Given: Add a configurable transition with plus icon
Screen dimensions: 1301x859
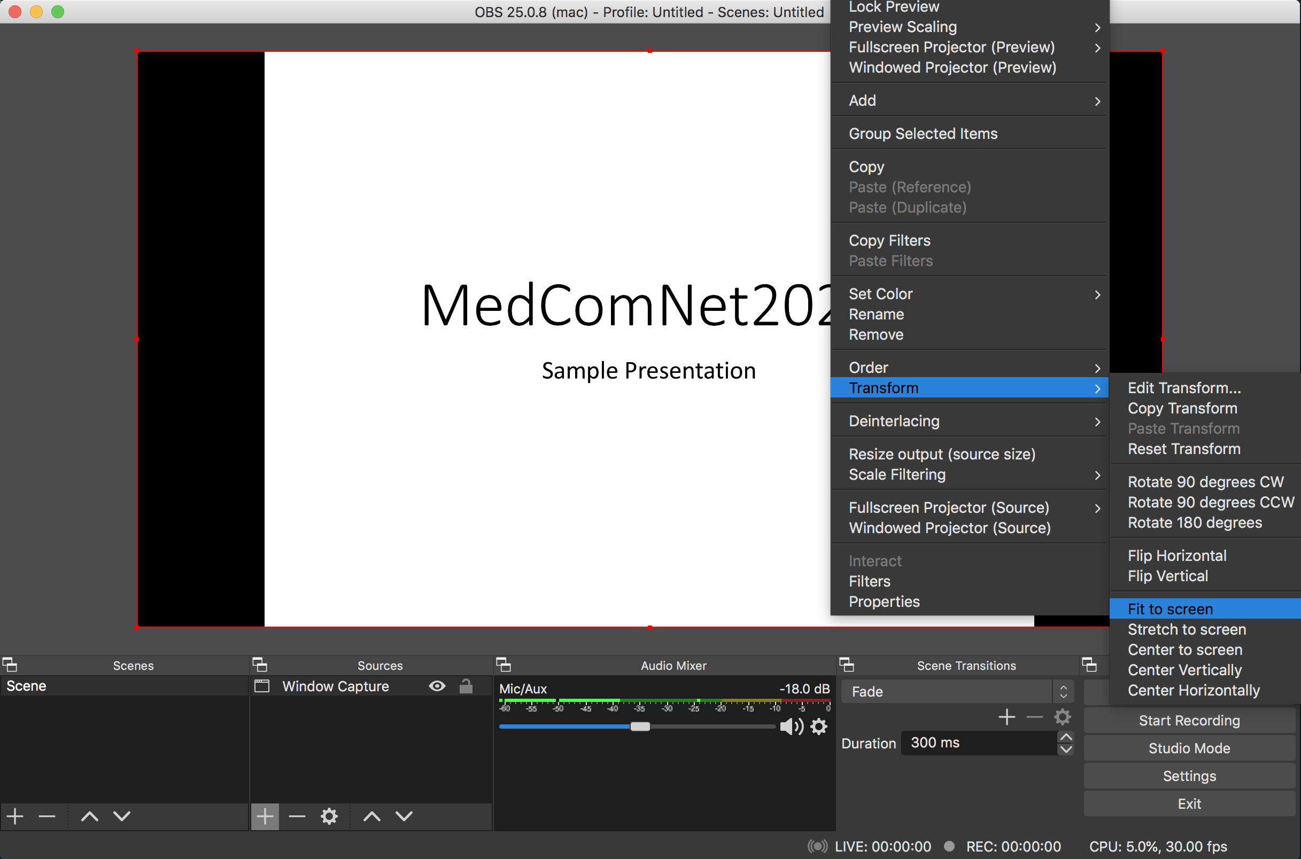Looking at the screenshot, I should (x=1006, y=717).
